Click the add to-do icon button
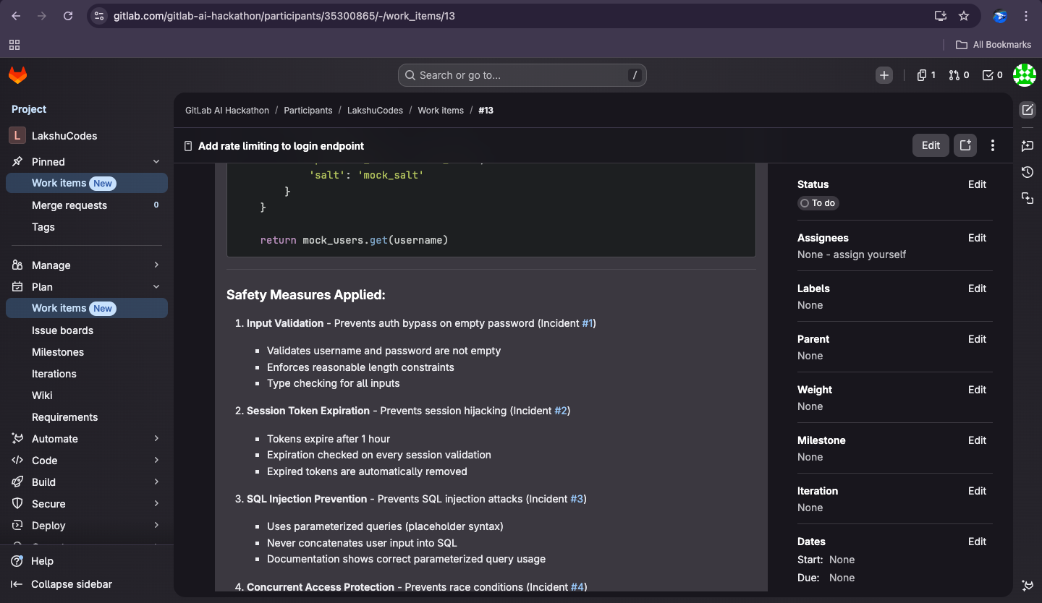Viewport: 1042px width, 603px height. click(x=965, y=145)
